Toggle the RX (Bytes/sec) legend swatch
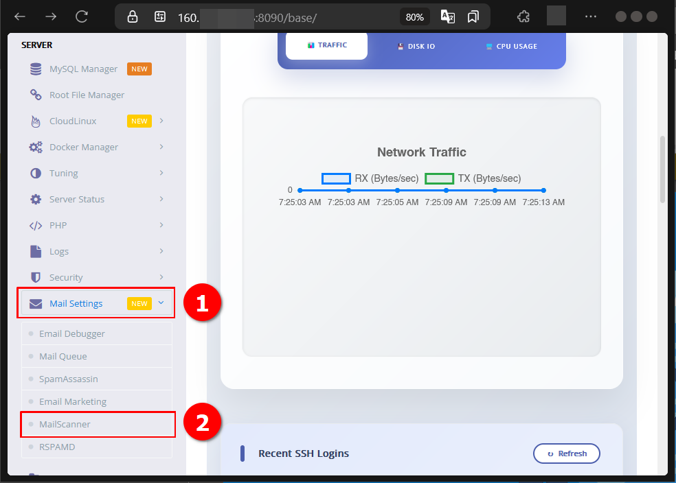The width and height of the screenshot is (676, 483). (336, 178)
